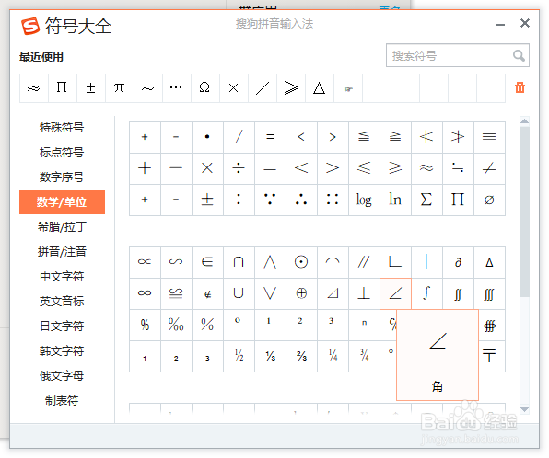Insert the ≈ symbol from recent symbols
549x458 pixels.
point(33,87)
